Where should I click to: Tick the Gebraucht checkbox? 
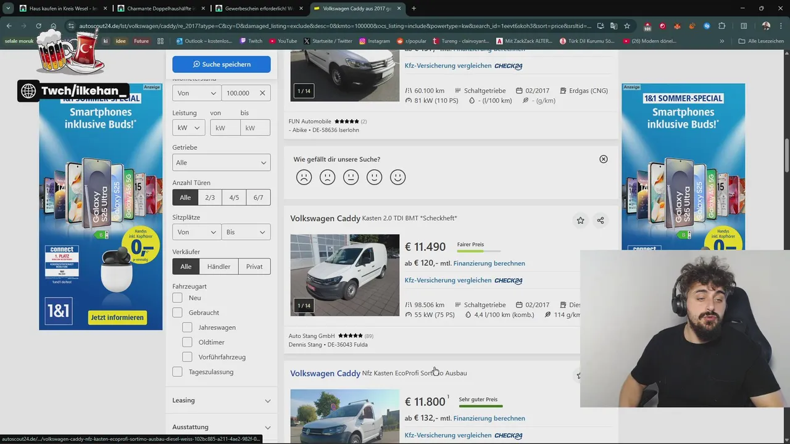point(177,313)
